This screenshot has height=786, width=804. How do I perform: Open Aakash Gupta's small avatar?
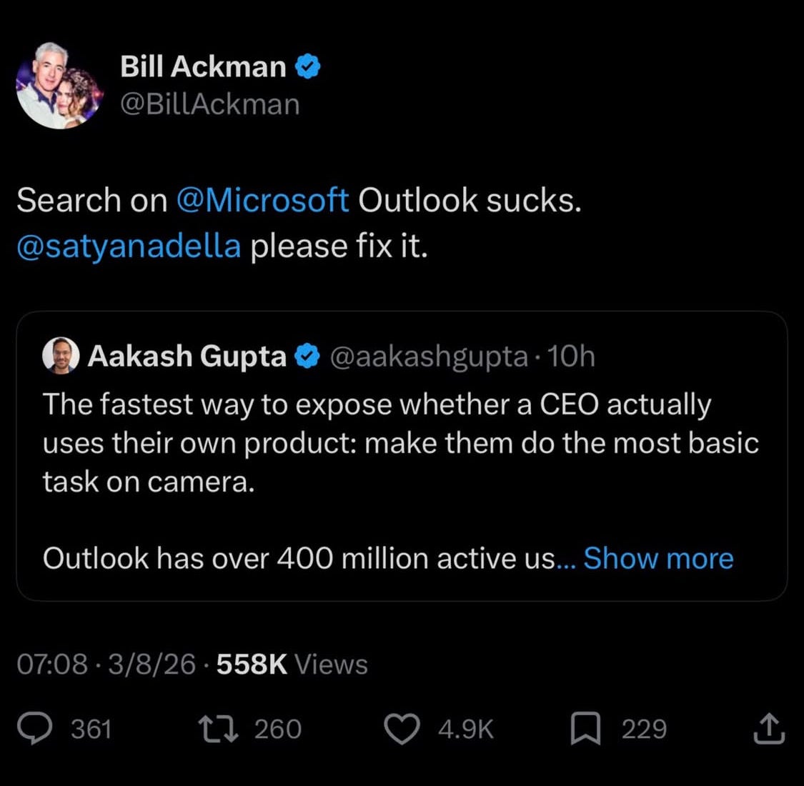point(61,355)
